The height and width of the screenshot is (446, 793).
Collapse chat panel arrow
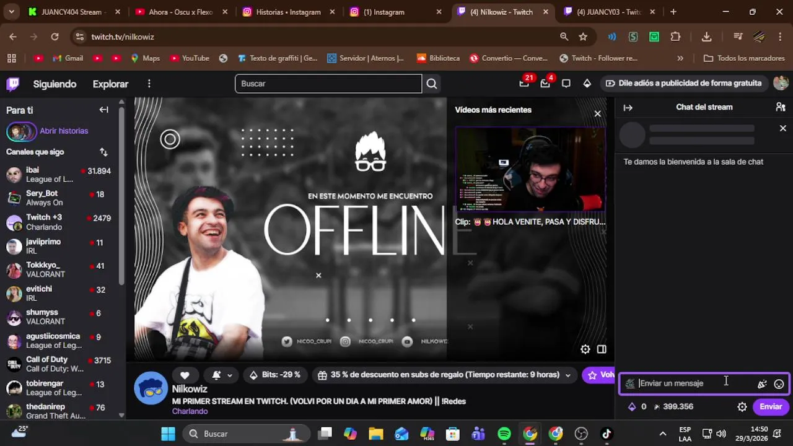[x=628, y=107]
